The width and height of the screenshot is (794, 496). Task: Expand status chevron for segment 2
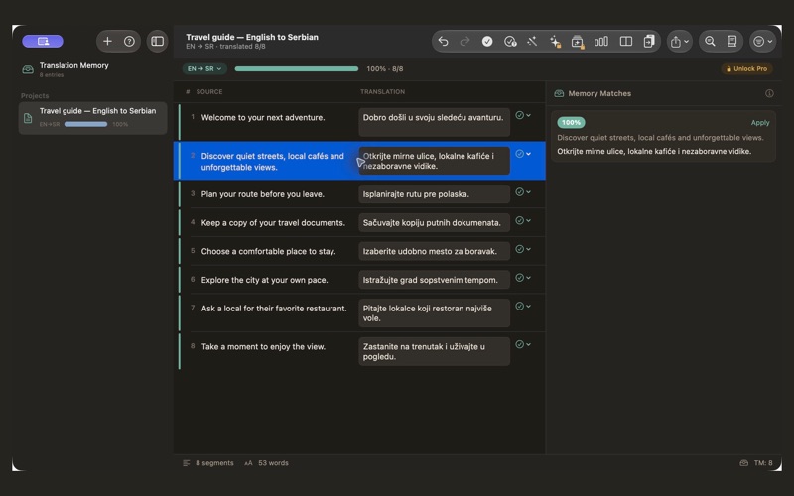pyautogui.click(x=529, y=154)
